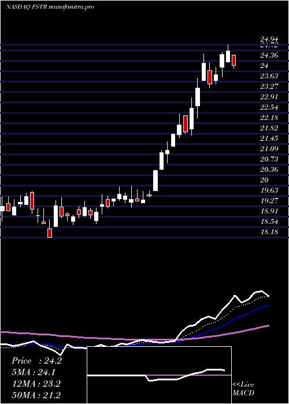Click the 24.36 price axis label
The width and height of the screenshot is (289, 404).
tap(269, 55)
